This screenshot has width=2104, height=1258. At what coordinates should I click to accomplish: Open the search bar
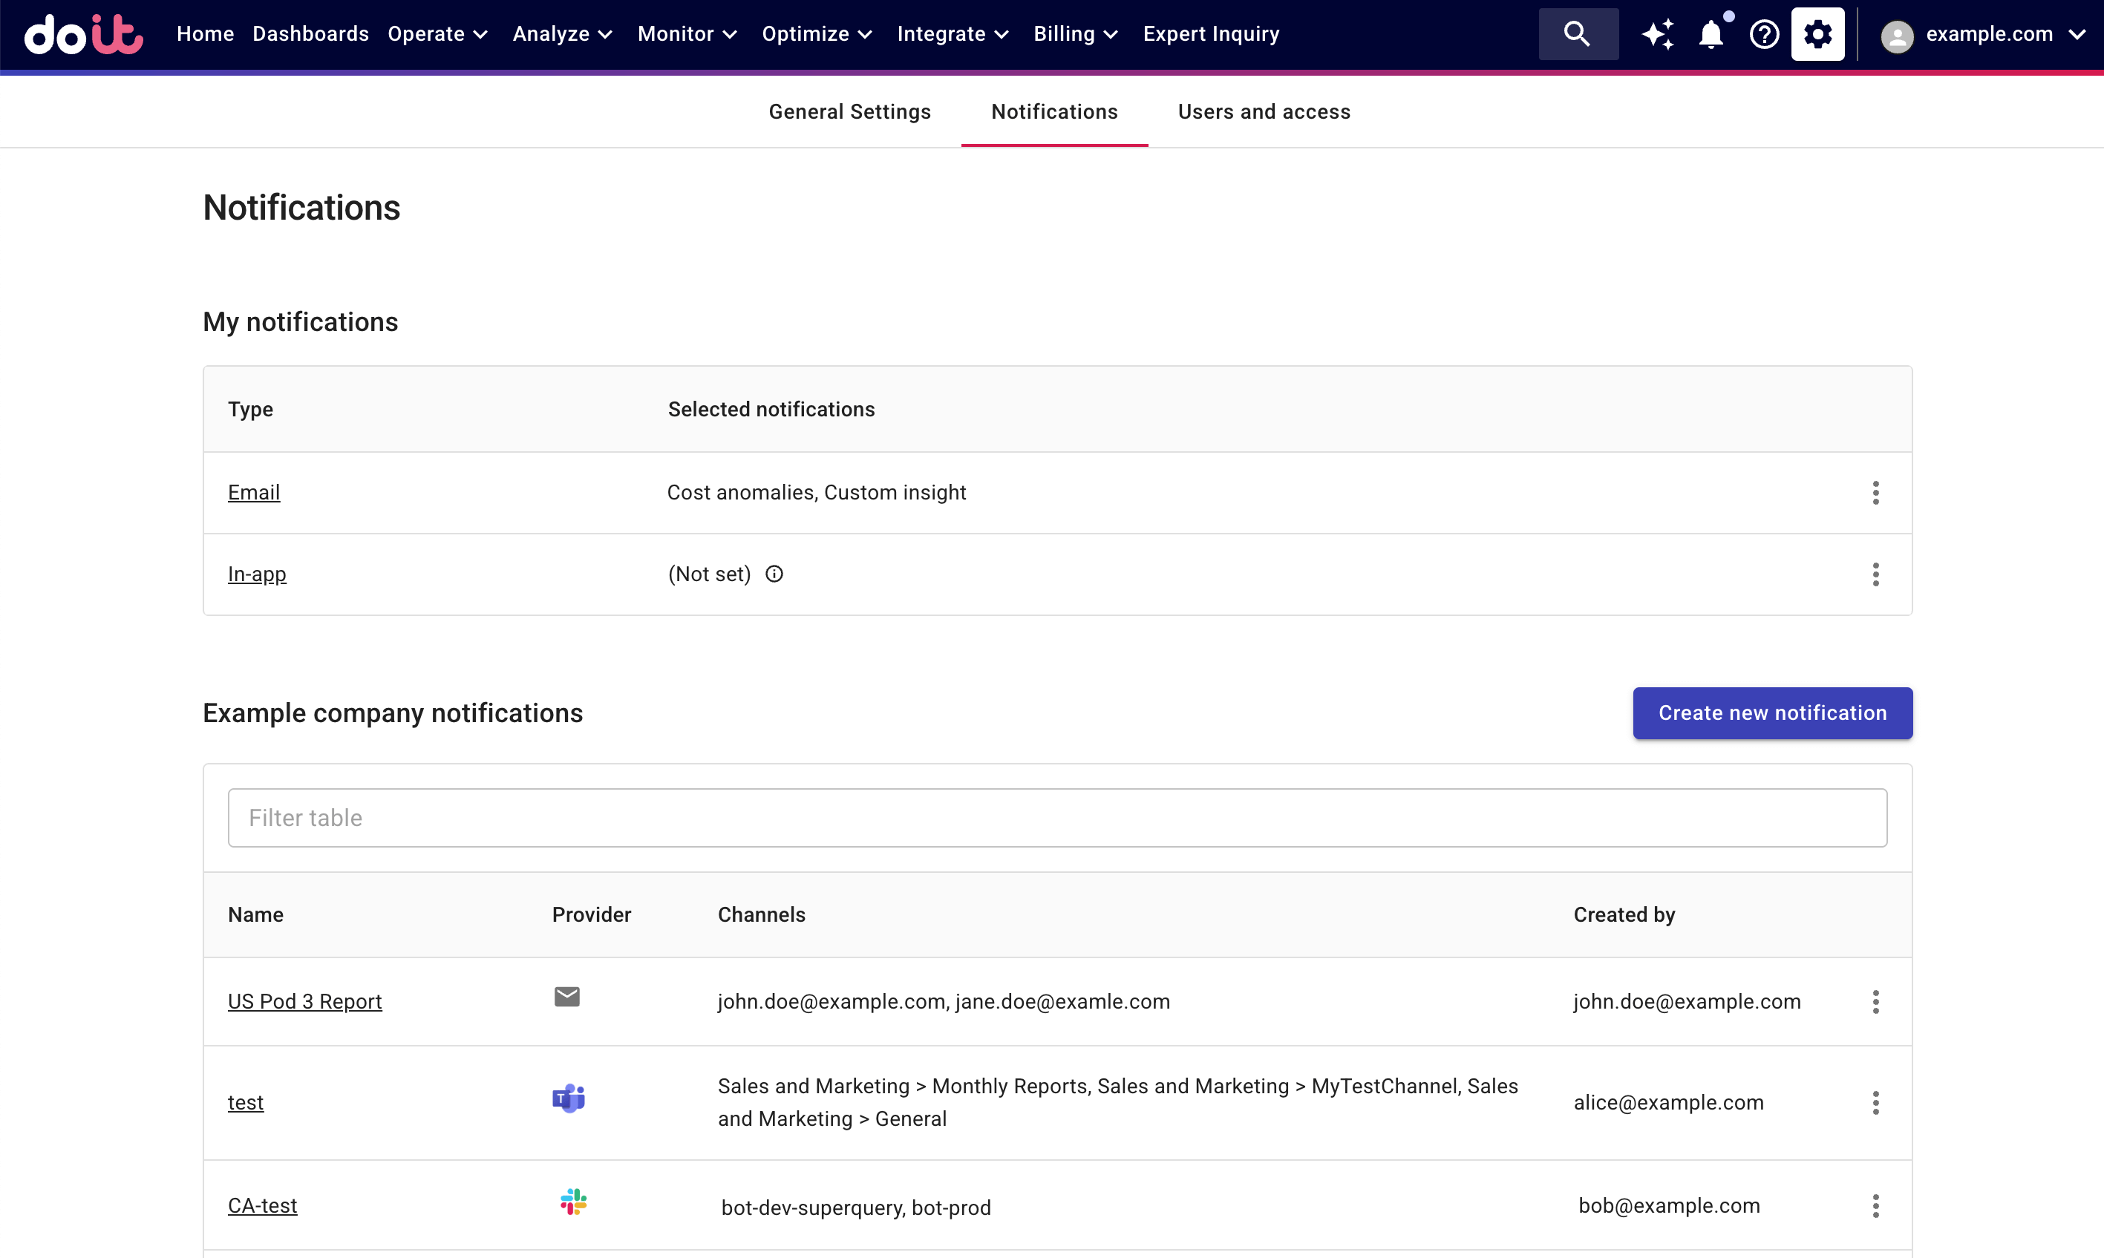(x=1577, y=34)
